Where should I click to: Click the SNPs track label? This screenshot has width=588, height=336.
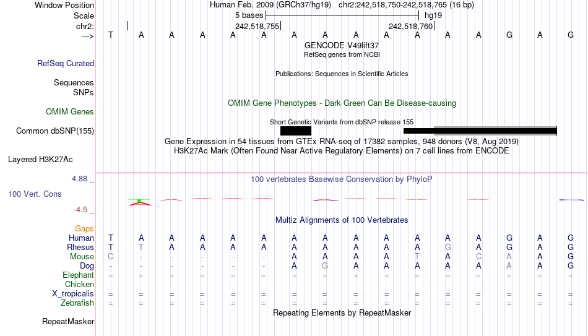pyautogui.click(x=84, y=92)
